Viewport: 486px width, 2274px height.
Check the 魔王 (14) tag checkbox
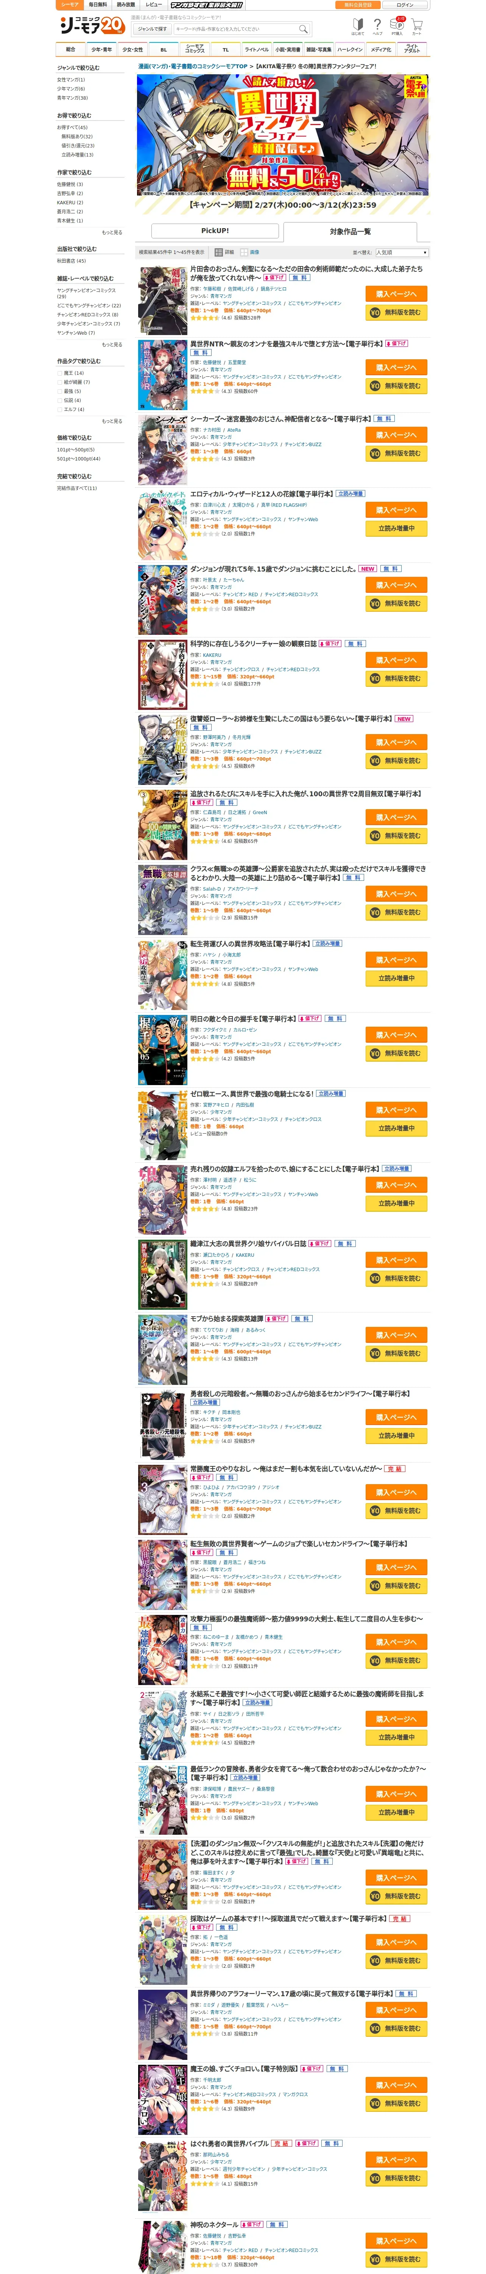pyautogui.click(x=60, y=373)
